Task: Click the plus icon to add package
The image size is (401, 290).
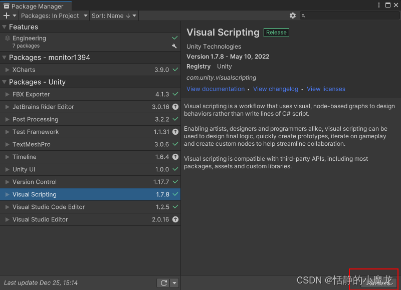Action: point(7,16)
